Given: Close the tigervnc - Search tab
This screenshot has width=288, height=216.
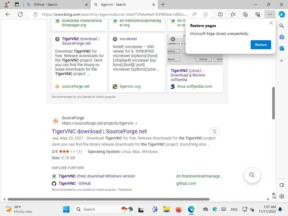Looking at the screenshot, I should (154, 4).
